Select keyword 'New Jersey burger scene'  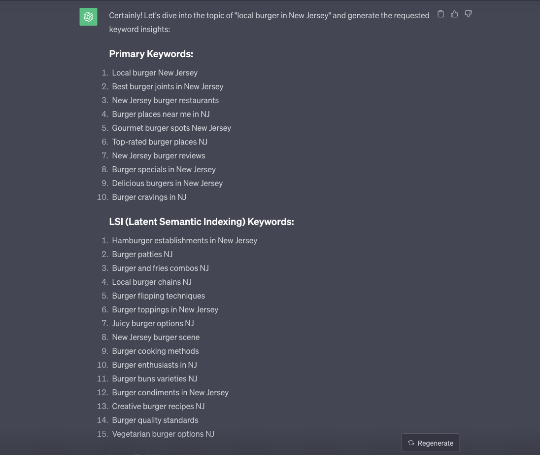coord(156,337)
